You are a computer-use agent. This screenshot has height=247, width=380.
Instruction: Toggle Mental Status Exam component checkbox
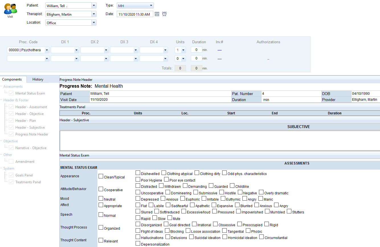11,93
